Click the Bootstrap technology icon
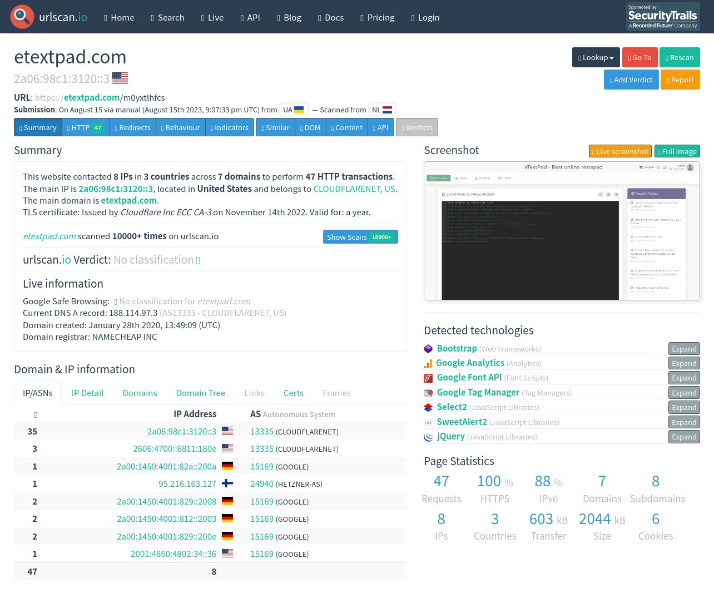The image size is (714, 593). coord(428,349)
